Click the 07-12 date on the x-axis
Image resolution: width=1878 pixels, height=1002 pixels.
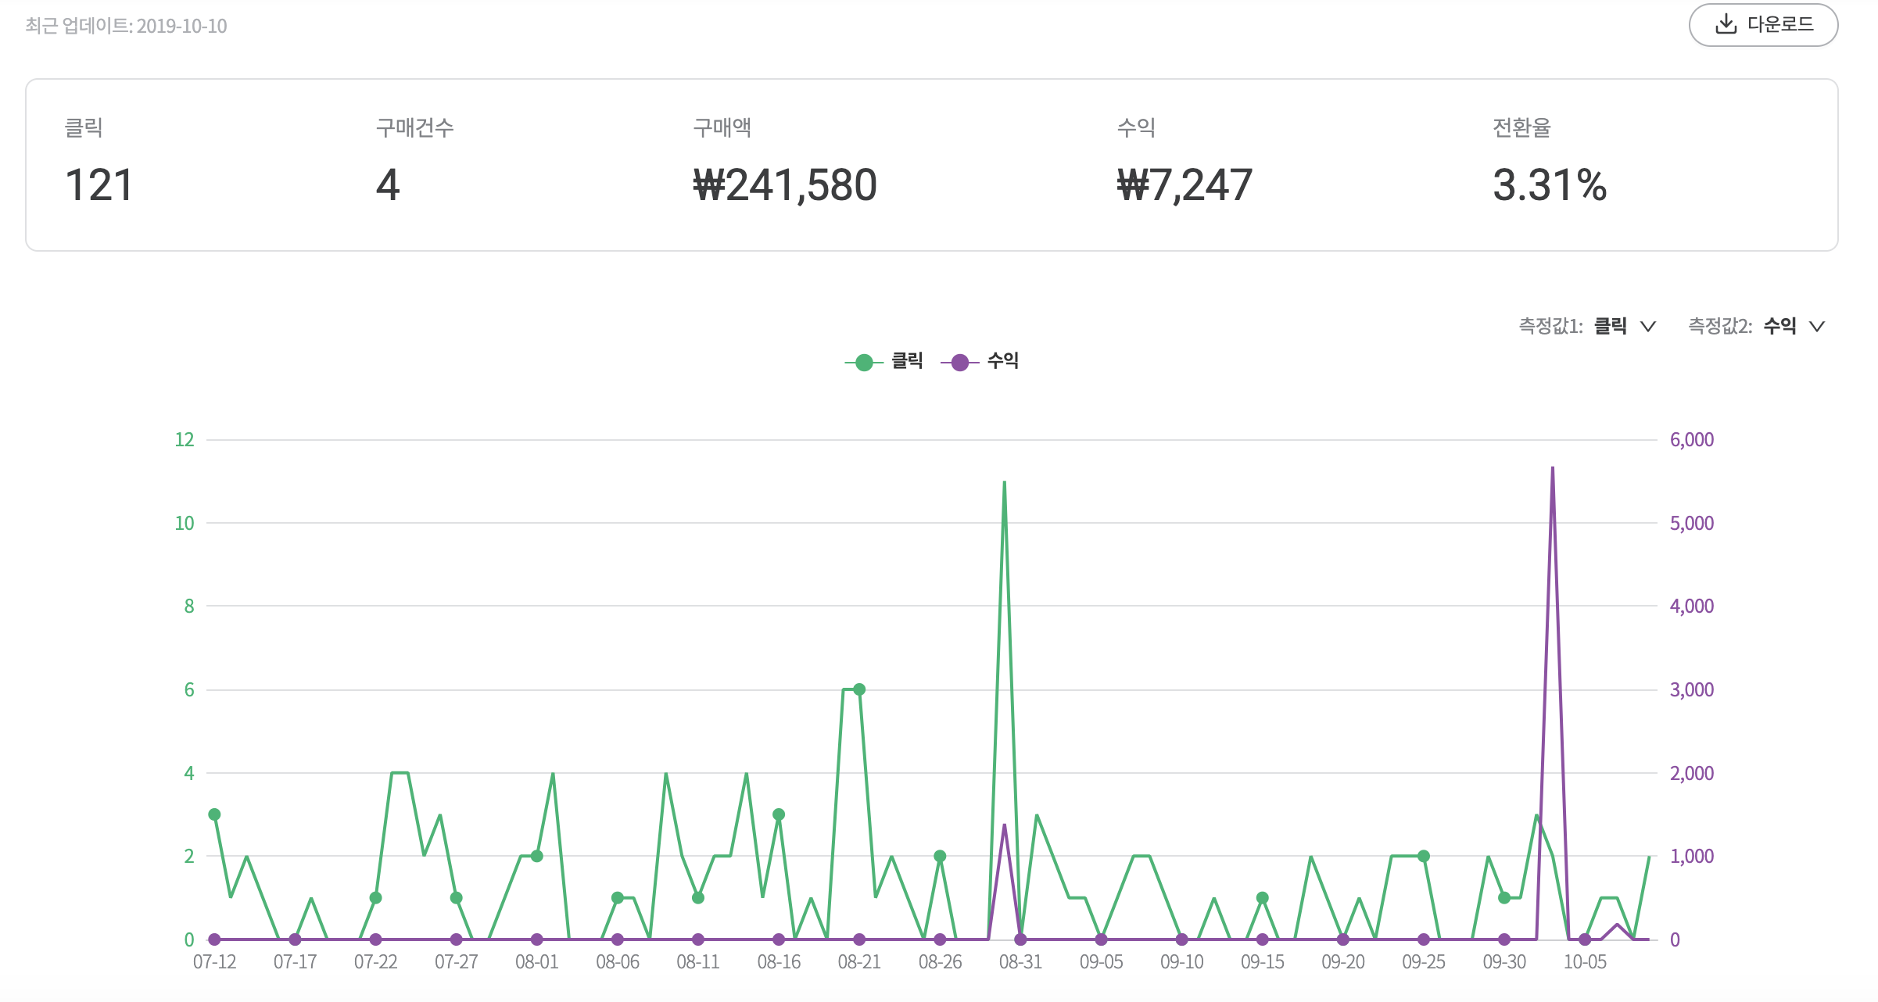pos(214,962)
